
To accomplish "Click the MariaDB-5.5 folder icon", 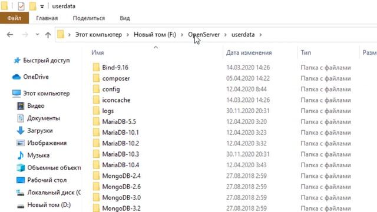I will click(96, 121).
